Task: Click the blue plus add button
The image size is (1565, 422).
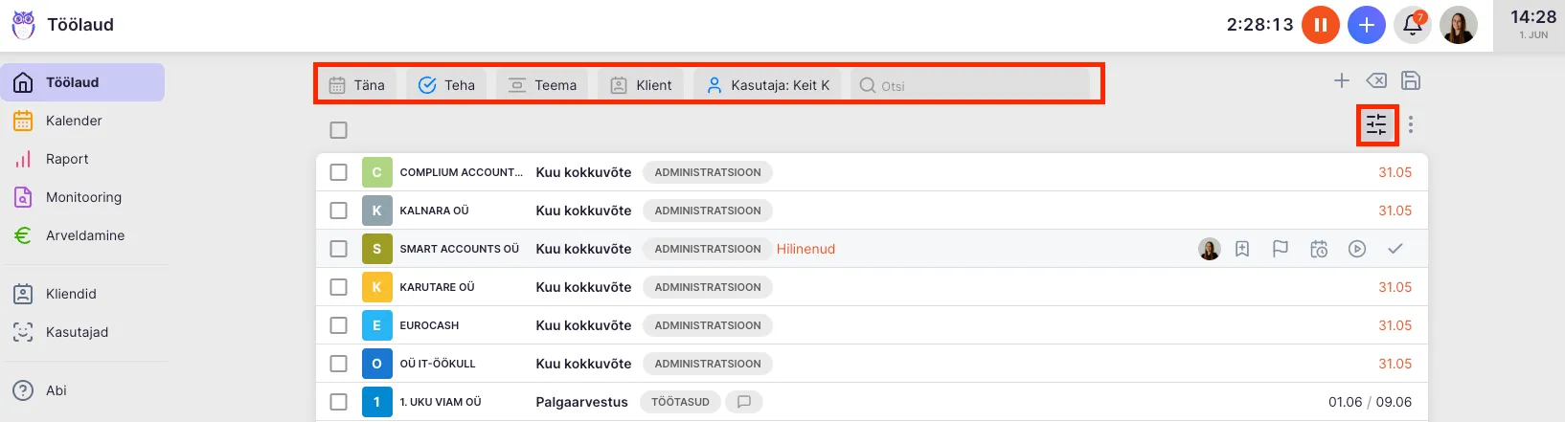Action: coord(1367,25)
